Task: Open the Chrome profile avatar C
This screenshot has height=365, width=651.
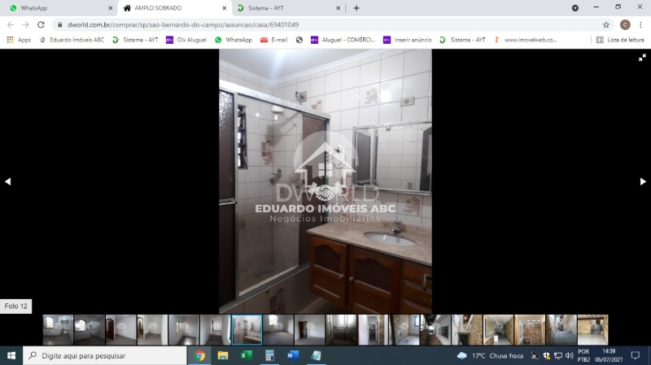Action: [625, 25]
